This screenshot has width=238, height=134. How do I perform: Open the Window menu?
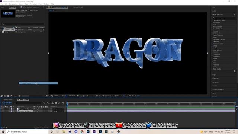click(x=46, y=4)
